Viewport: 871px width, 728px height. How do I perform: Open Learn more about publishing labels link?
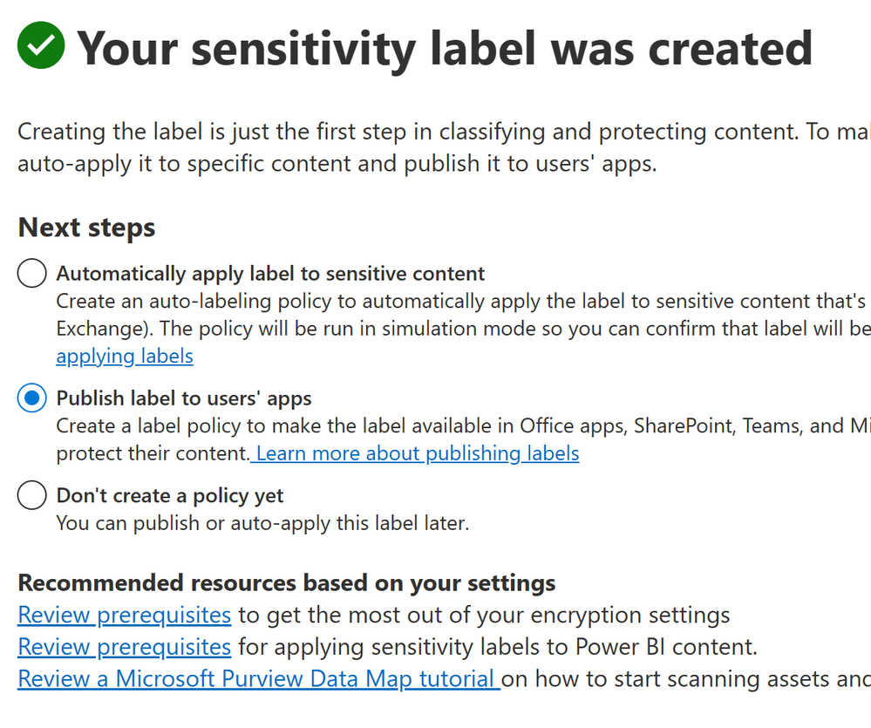(x=415, y=453)
